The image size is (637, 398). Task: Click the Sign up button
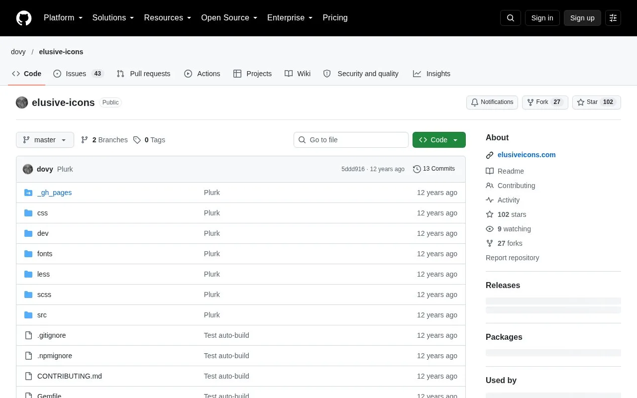[x=582, y=18]
